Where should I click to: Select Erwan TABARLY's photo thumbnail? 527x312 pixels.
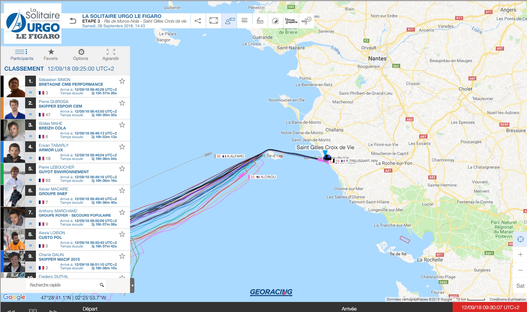pyautogui.click(x=14, y=152)
